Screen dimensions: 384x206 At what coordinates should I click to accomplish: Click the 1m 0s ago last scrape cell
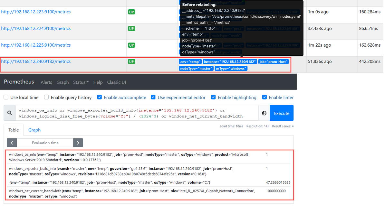pos(318,12)
